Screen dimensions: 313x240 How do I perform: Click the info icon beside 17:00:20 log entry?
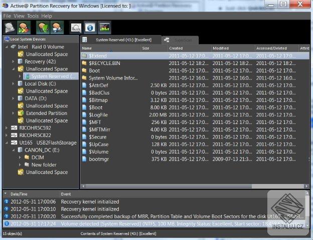(x=7, y=216)
